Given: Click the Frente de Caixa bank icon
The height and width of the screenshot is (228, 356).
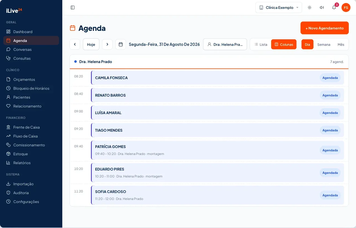Looking at the screenshot, I should tap(8, 127).
